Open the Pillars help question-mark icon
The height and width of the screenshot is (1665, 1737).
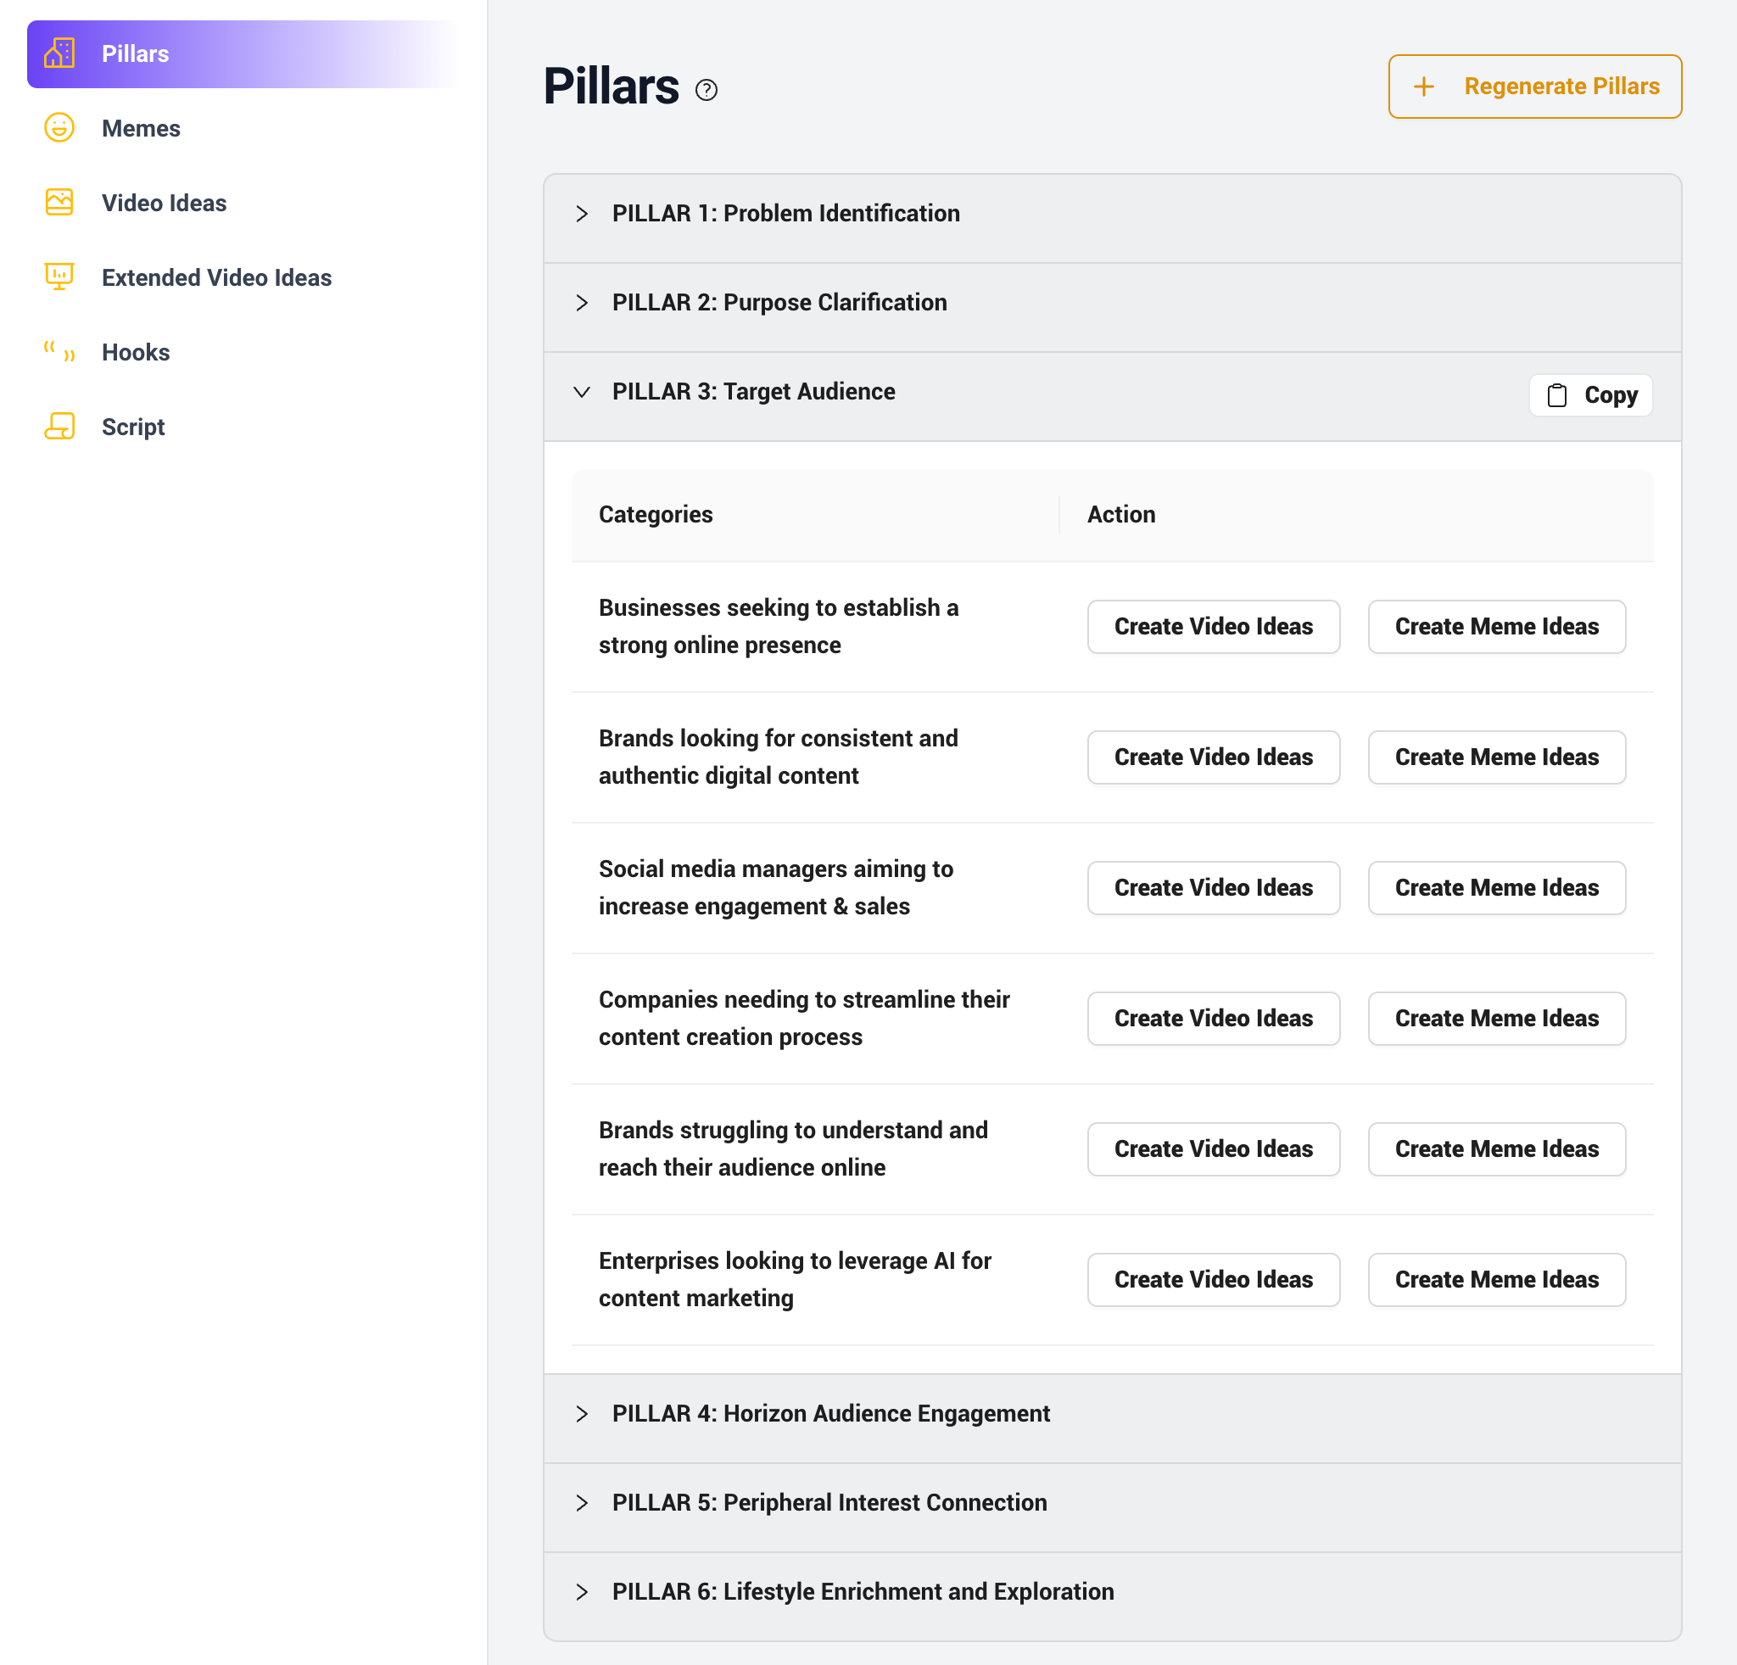coord(706,90)
